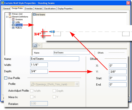Click the Infills panel icon
132x110 pixels.
click(x=13, y=22)
